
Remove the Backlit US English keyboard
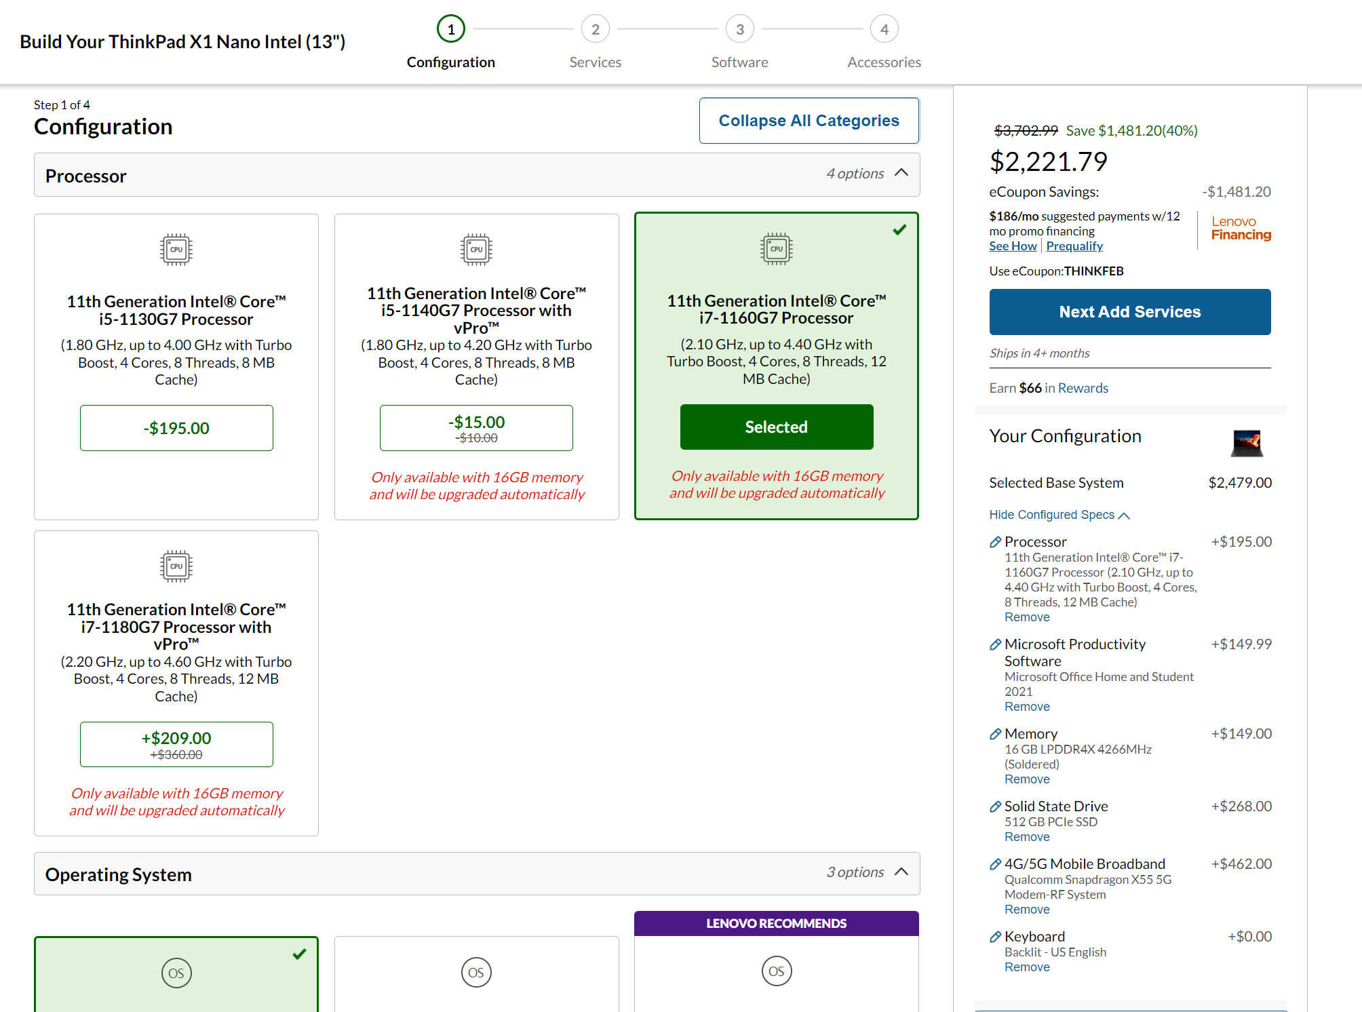click(1027, 967)
